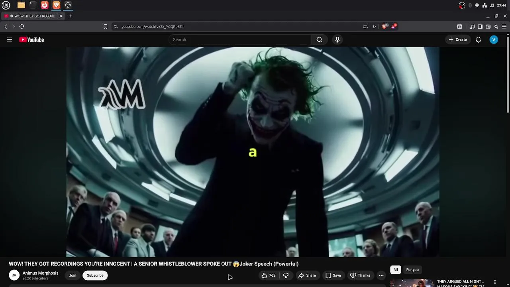The height and width of the screenshot is (287, 510).
Task: Open OBS Studio from the panel
Action: click(68, 5)
